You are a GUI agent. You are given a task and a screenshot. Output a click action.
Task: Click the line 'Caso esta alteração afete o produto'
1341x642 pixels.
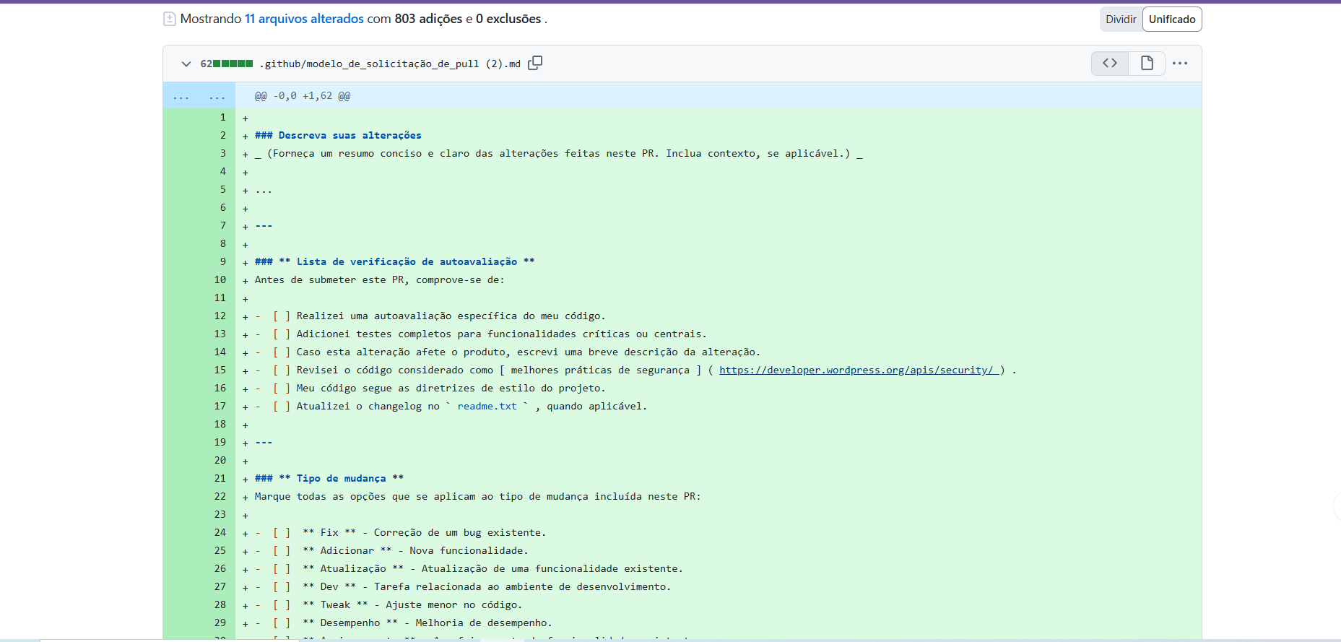528,352
